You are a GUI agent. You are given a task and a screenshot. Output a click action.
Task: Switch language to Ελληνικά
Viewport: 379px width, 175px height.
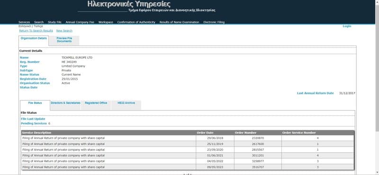[25, 26]
